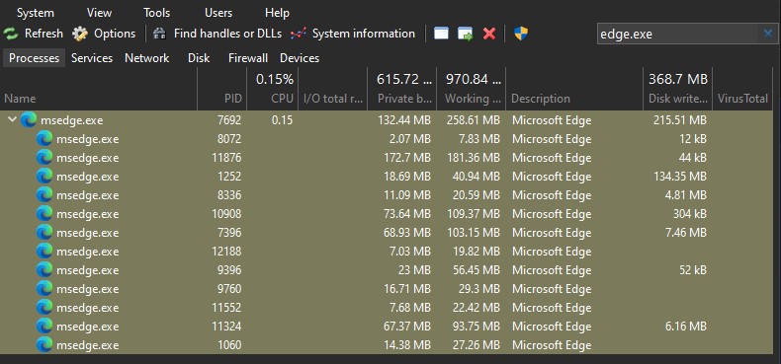
Task: Select the msedge.exe process with PID 1060
Action: tap(390, 345)
